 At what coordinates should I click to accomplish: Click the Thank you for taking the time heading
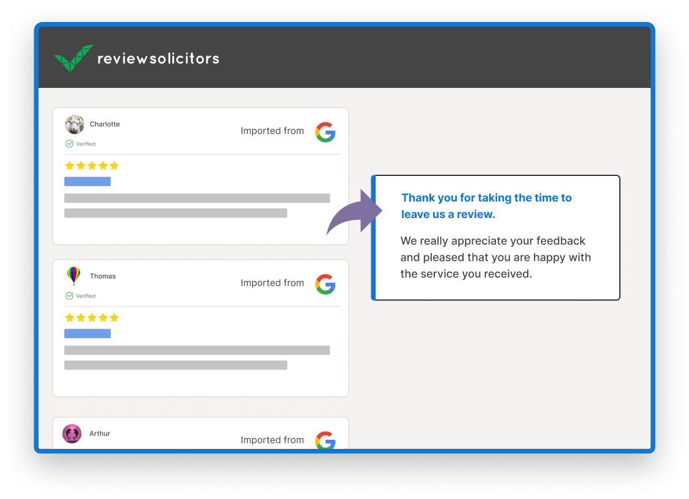486,206
